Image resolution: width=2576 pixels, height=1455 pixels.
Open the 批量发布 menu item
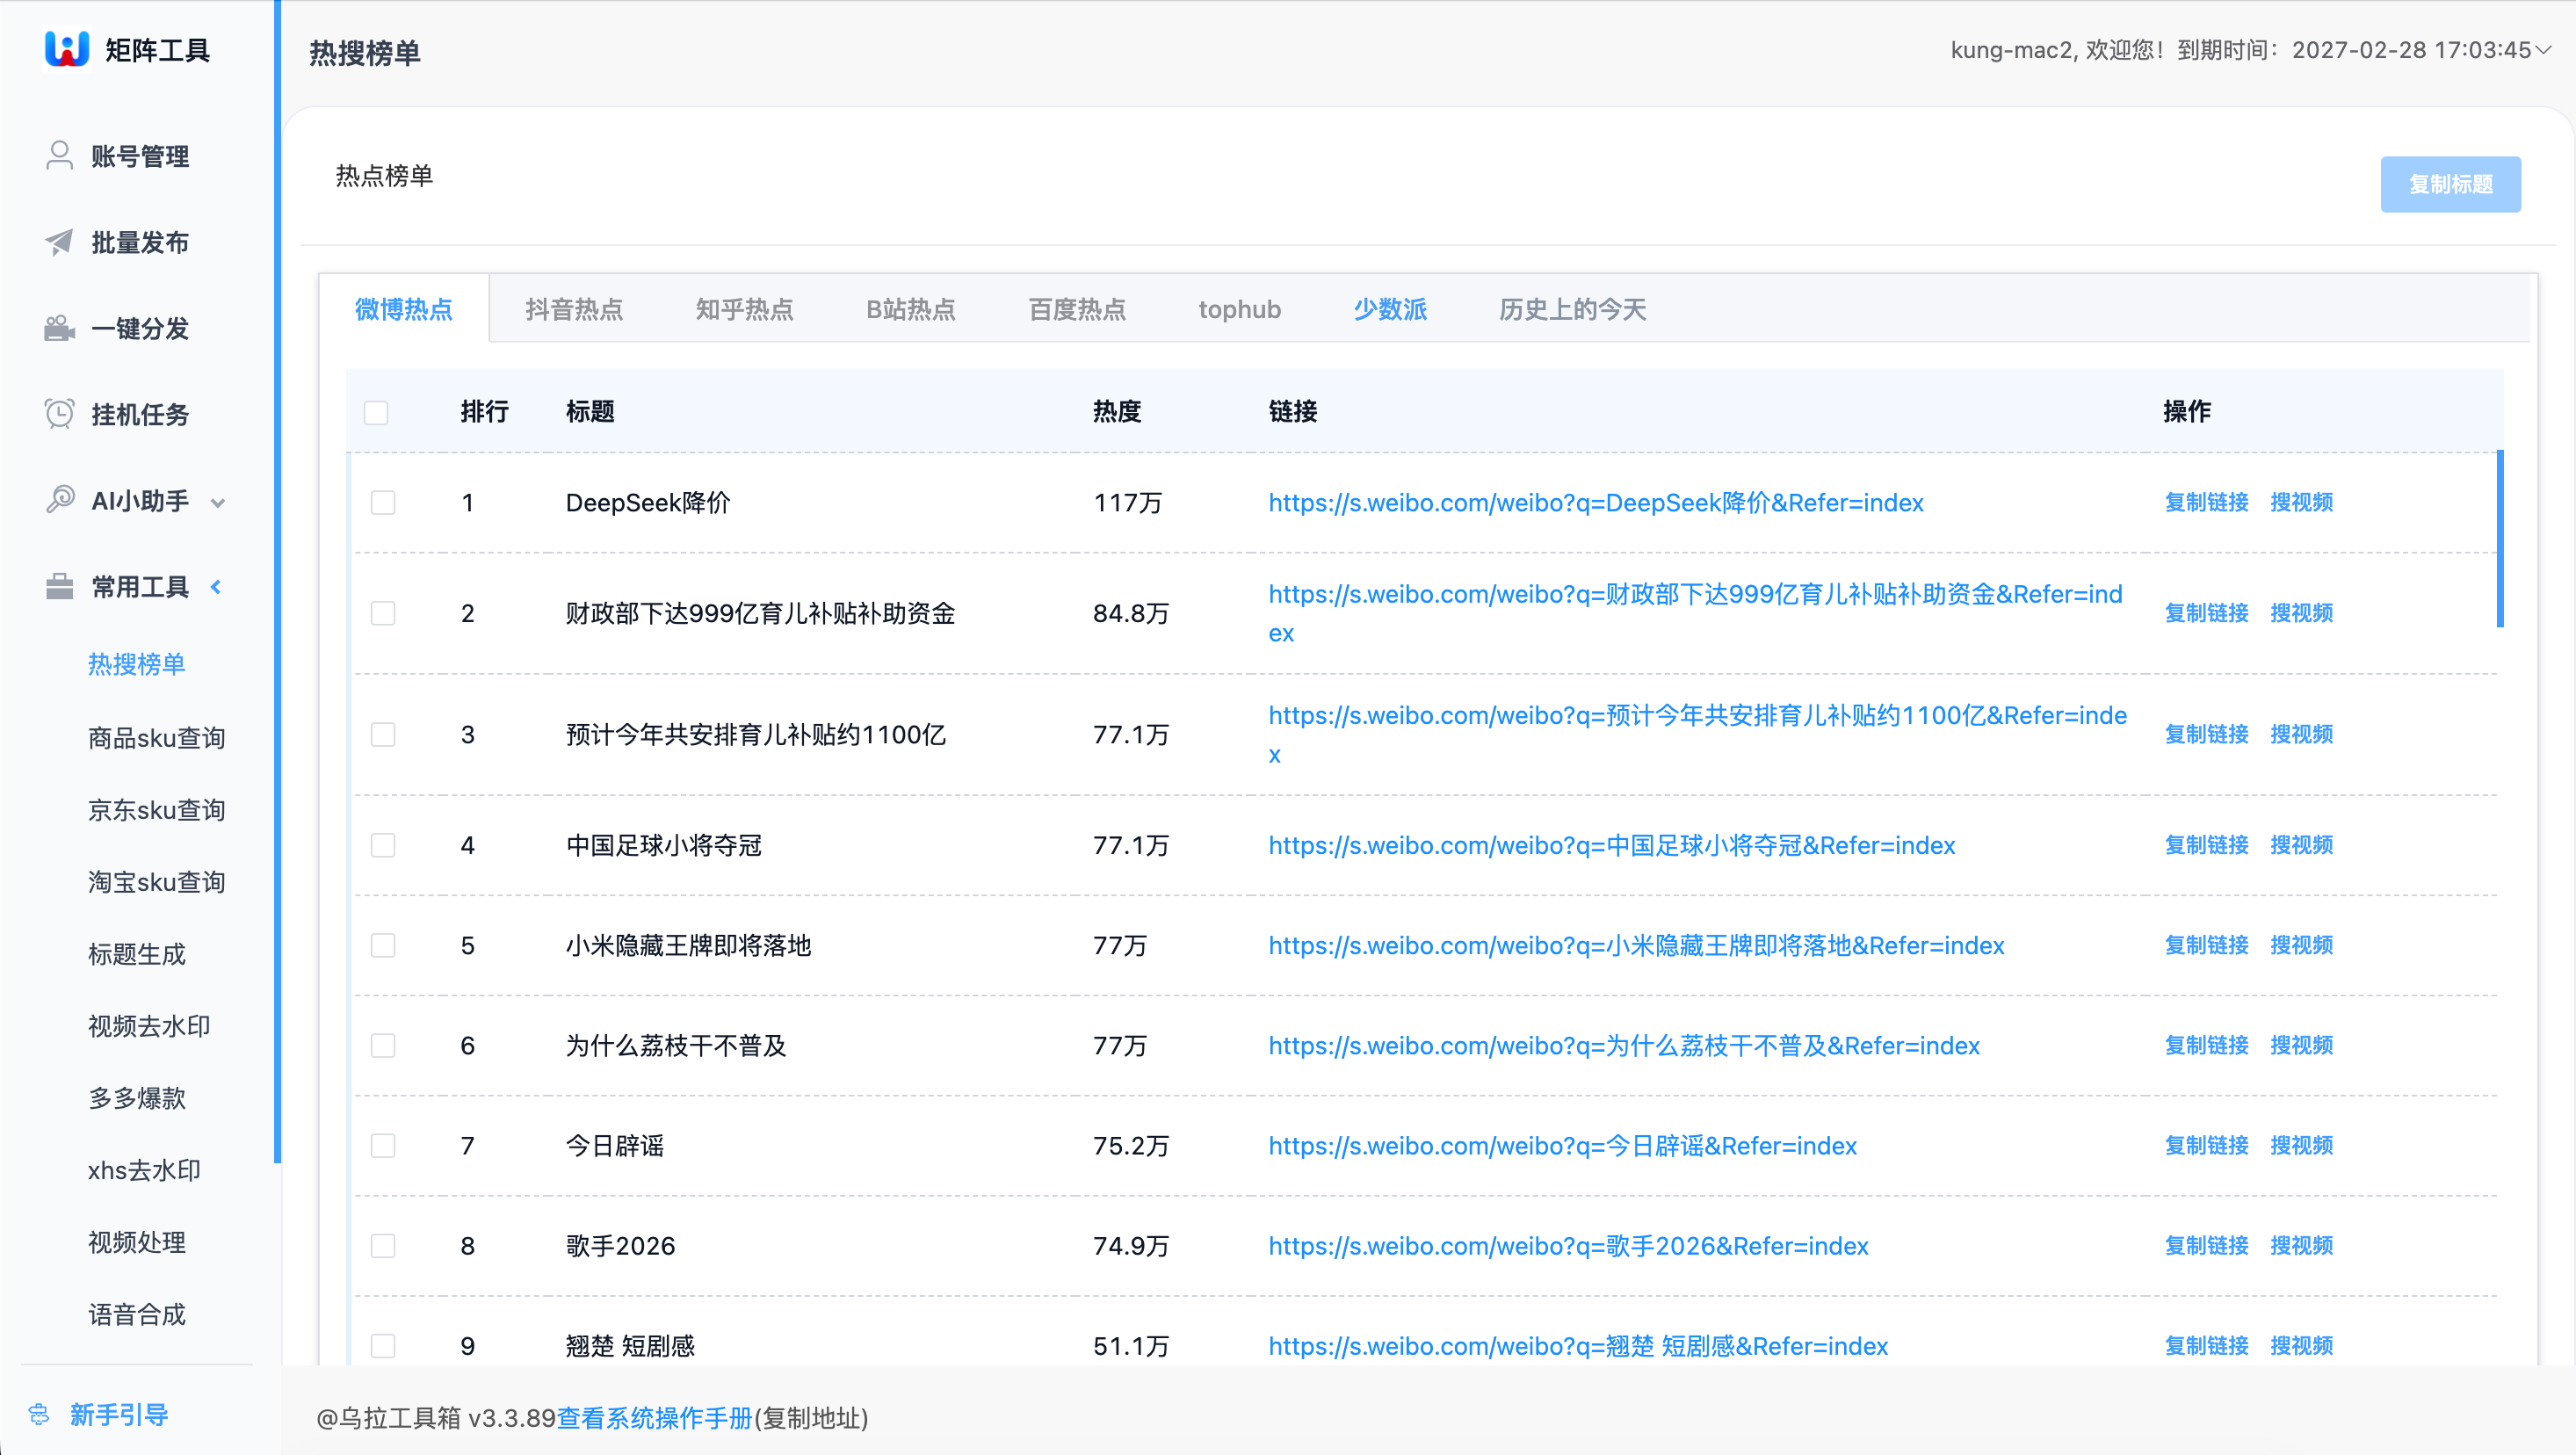click(138, 242)
